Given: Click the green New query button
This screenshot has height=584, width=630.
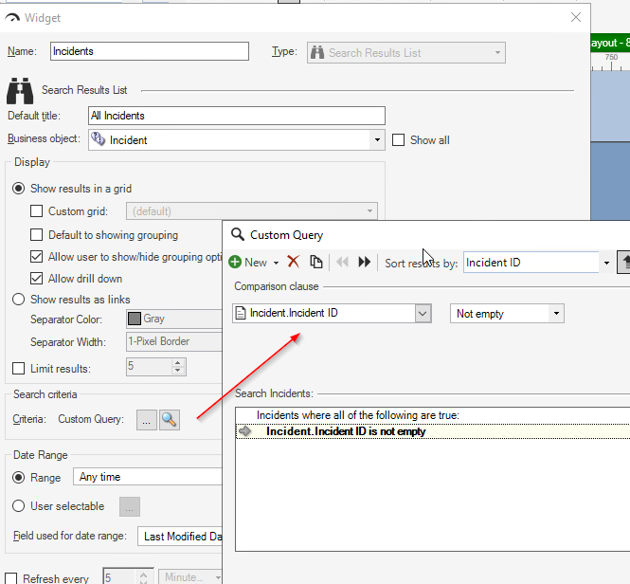Looking at the screenshot, I should coord(248,263).
